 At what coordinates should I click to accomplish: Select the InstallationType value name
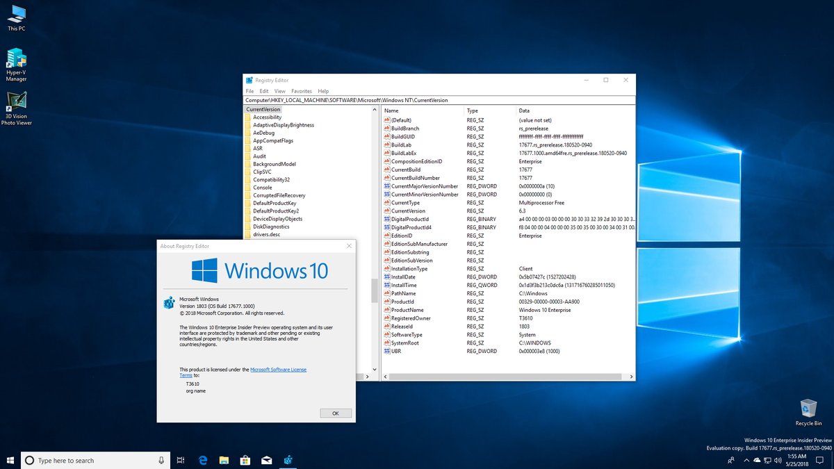pos(409,268)
